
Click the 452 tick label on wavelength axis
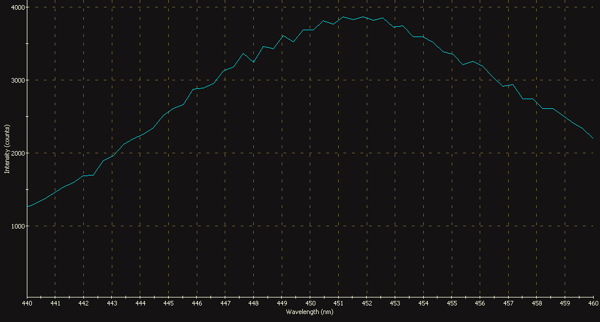[x=367, y=304]
